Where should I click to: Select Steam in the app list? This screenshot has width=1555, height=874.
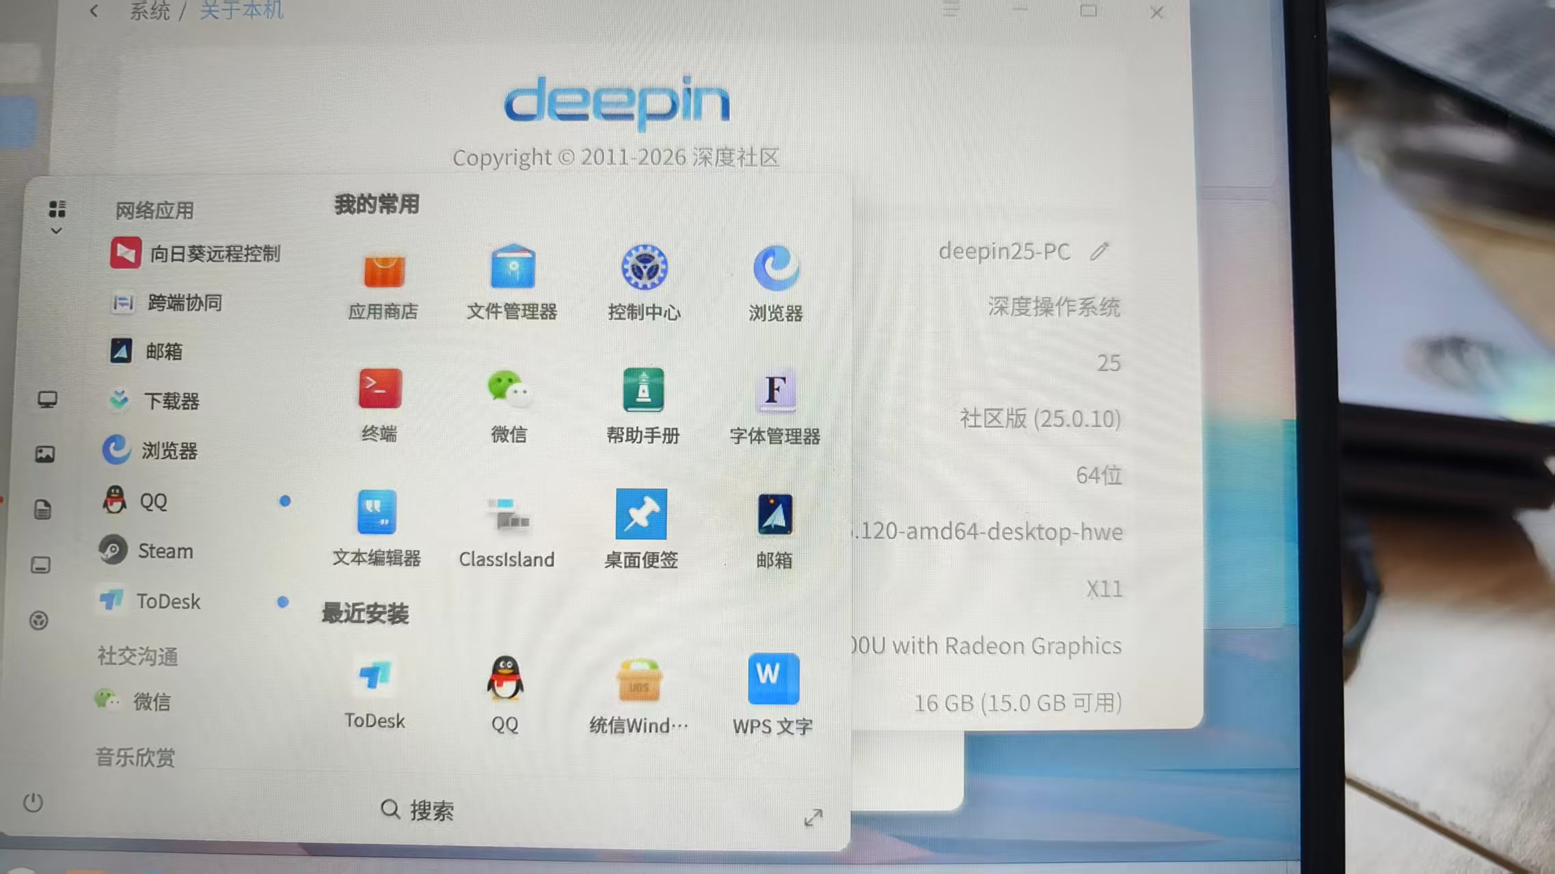tap(165, 551)
